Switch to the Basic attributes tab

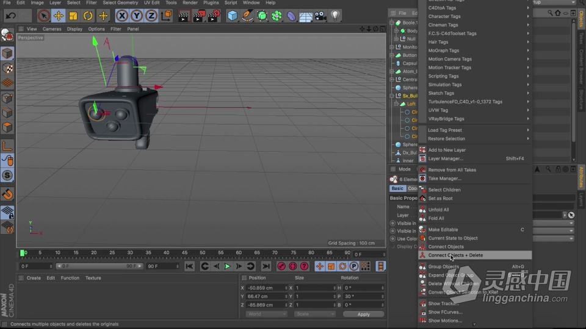397,188
